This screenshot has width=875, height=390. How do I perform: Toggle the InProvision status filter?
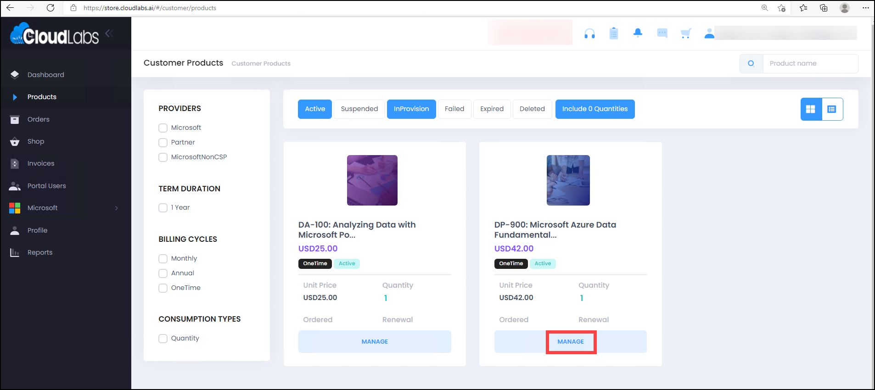point(411,109)
